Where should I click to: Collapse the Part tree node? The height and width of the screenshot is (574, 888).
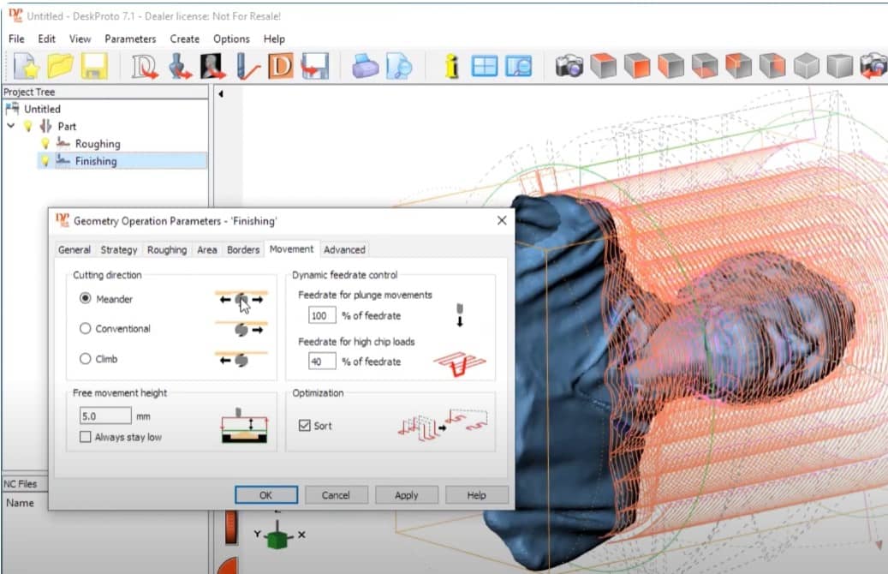(x=11, y=126)
